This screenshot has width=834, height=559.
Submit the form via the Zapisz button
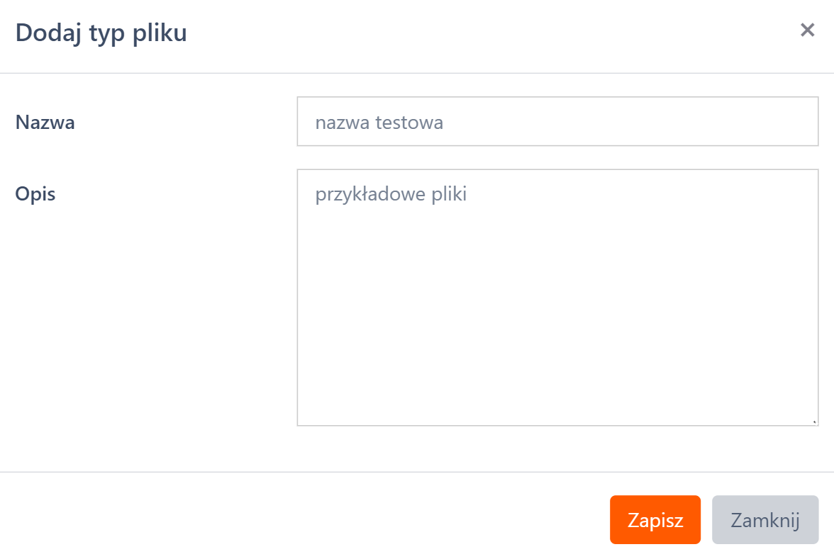[x=655, y=519]
